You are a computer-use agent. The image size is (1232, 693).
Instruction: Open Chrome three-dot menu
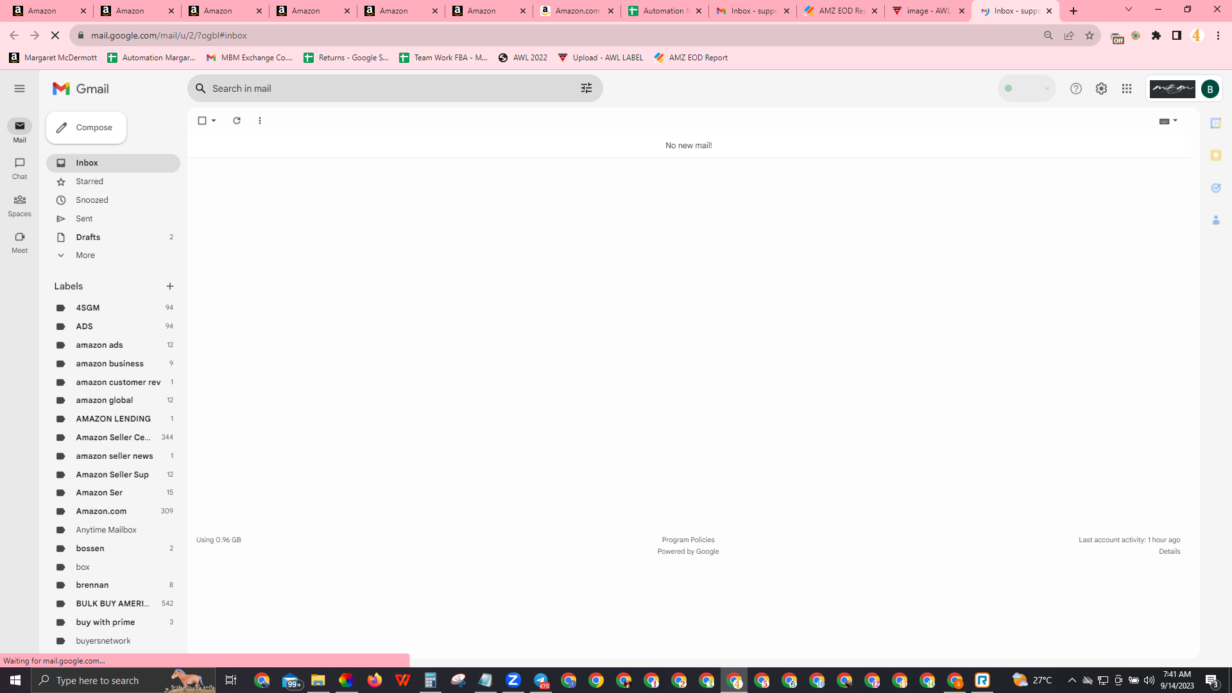(x=1218, y=36)
